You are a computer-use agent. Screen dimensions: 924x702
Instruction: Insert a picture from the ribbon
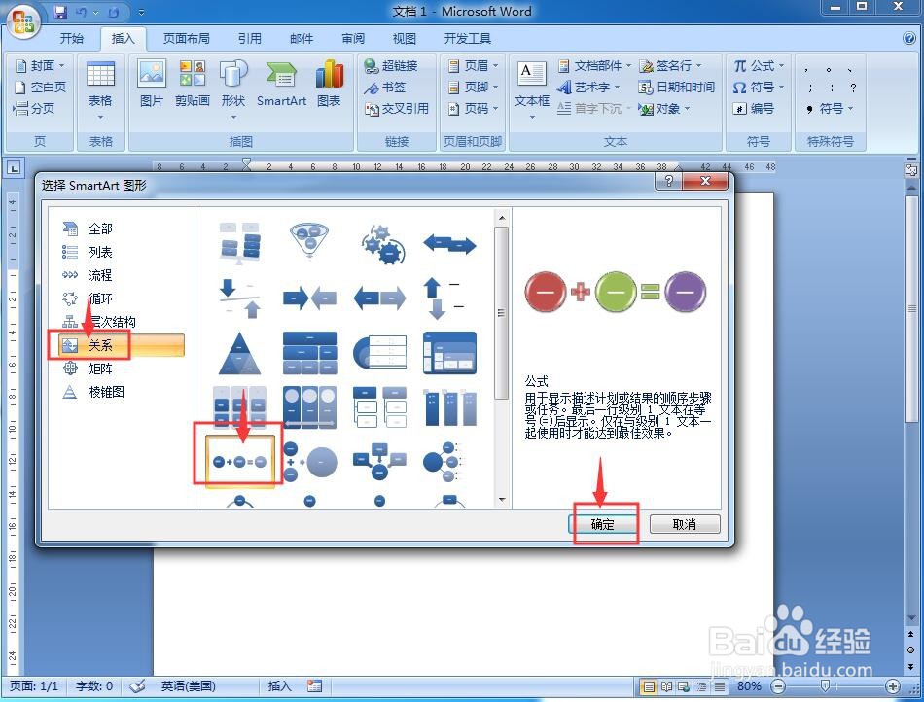point(152,84)
